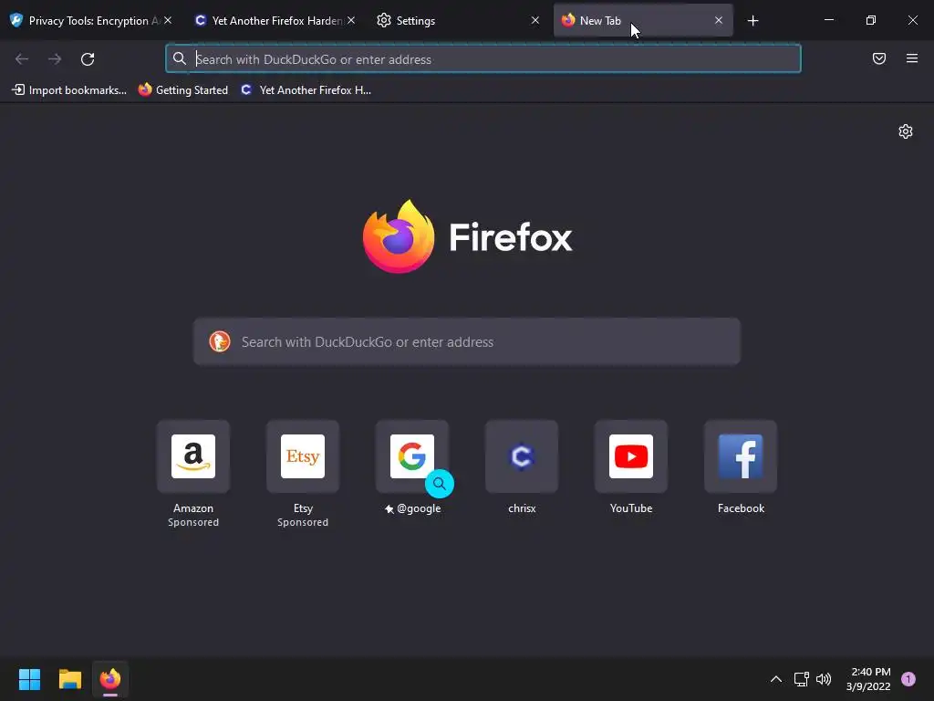Reload the current page
This screenshot has width=934, height=701.
(x=88, y=59)
